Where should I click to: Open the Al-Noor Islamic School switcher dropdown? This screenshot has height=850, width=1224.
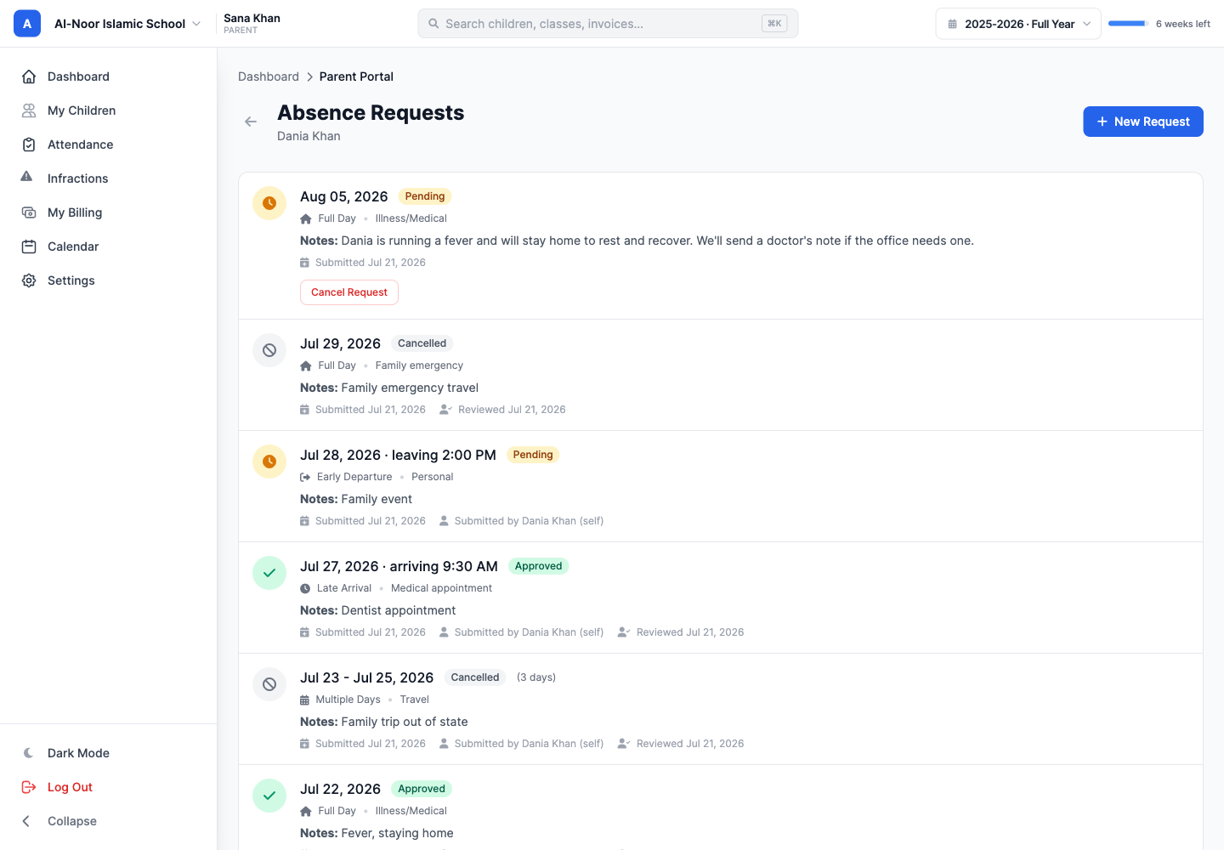coord(127,24)
